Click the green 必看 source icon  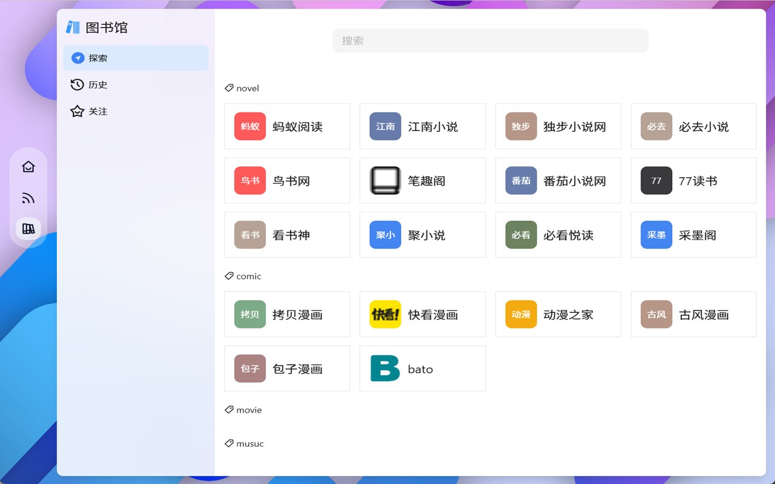click(x=521, y=235)
